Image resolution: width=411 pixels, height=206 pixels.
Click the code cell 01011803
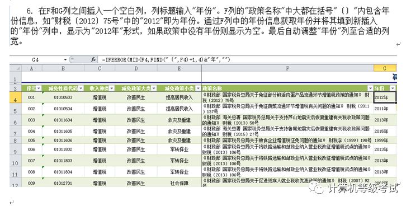click(x=63, y=161)
